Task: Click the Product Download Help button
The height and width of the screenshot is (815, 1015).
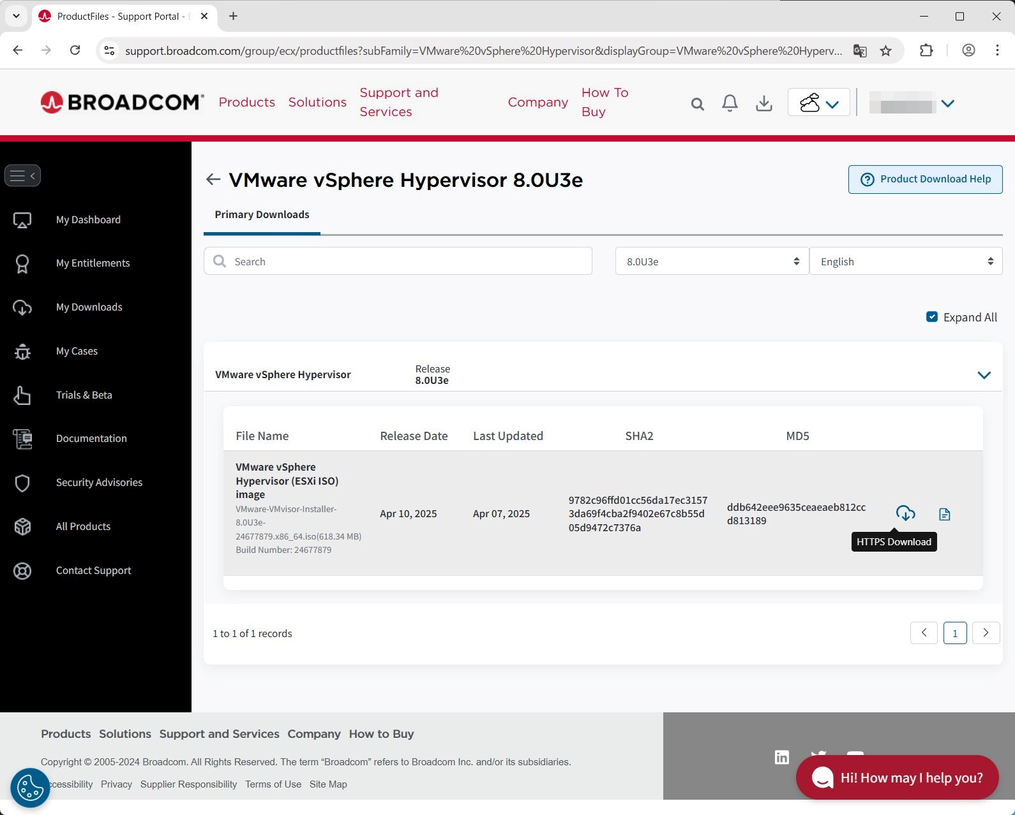Action: (925, 179)
